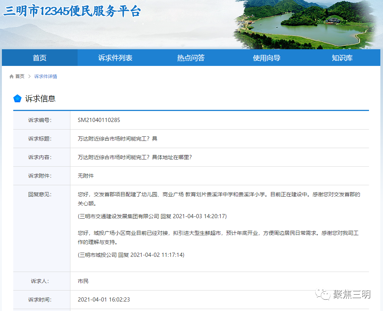Click the 诉求时间 label cell
Screen dimensions: 383x311
click(x=42, y=300)
